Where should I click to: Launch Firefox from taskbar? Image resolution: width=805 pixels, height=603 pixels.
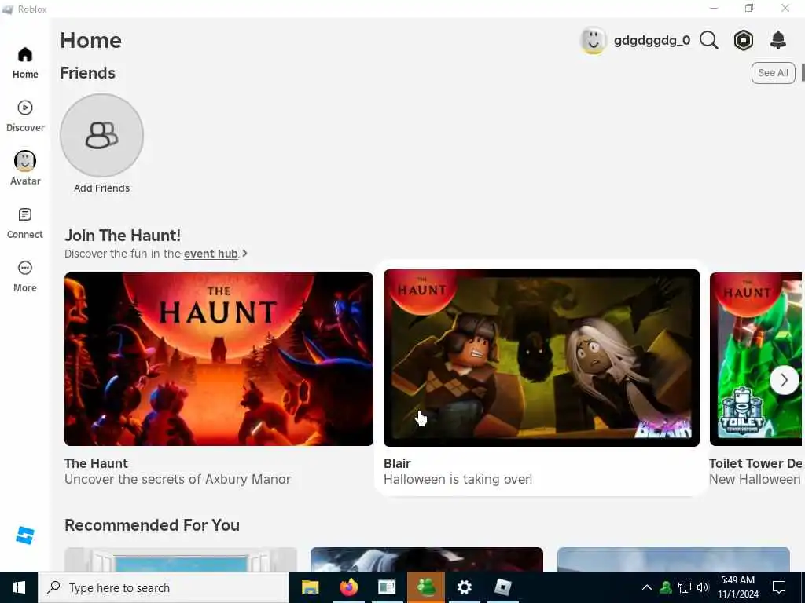[348, 587]
